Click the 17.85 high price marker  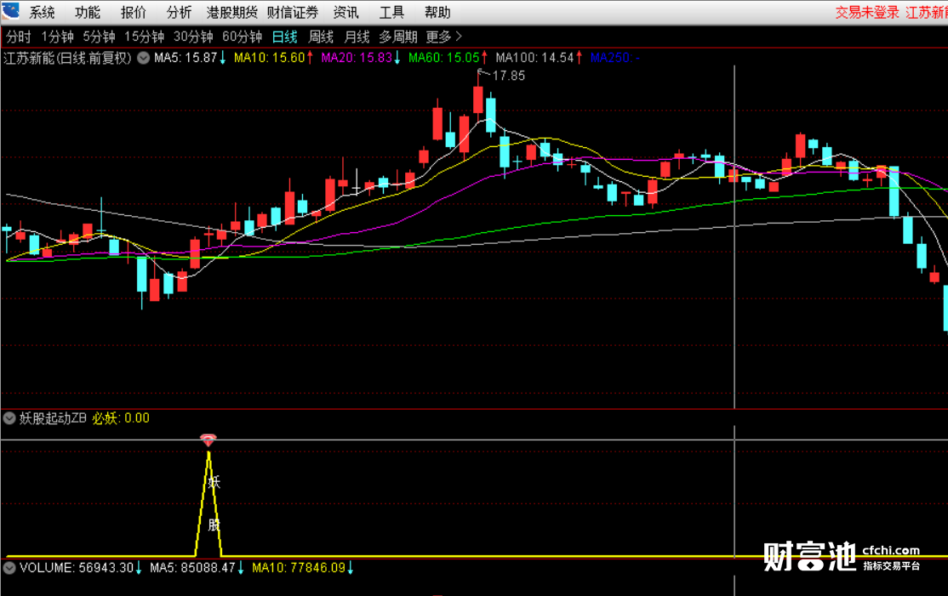tap(508, 76)
